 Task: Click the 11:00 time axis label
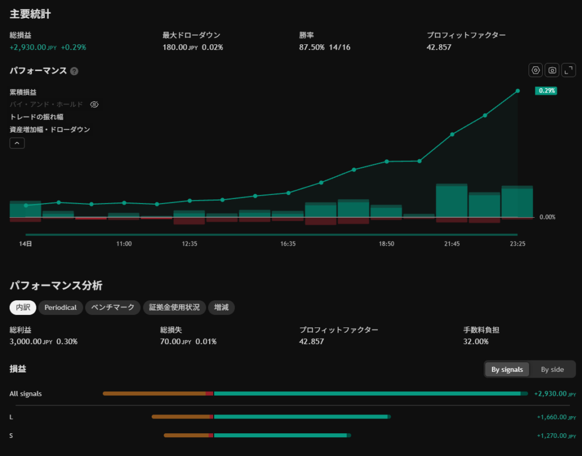[124, 244]
